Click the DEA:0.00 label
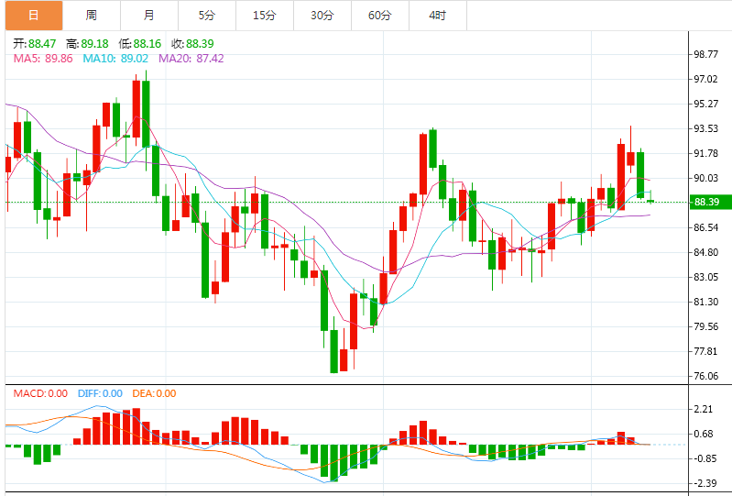Screen dimensions: 732x496 (x=155, y=393)
